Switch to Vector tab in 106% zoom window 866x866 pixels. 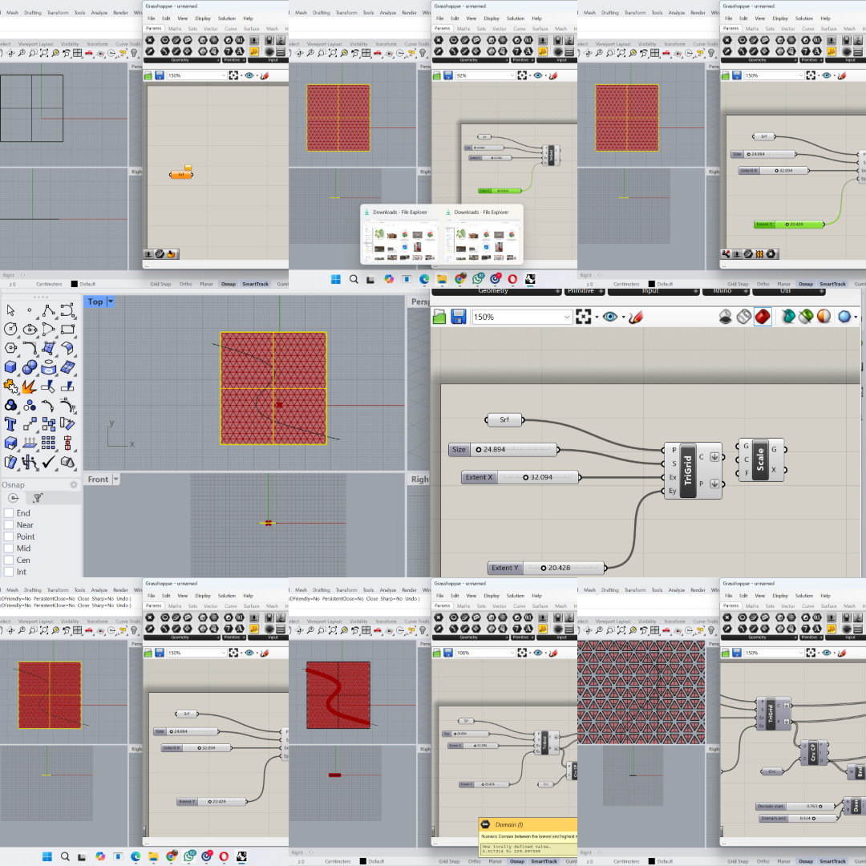500,606
